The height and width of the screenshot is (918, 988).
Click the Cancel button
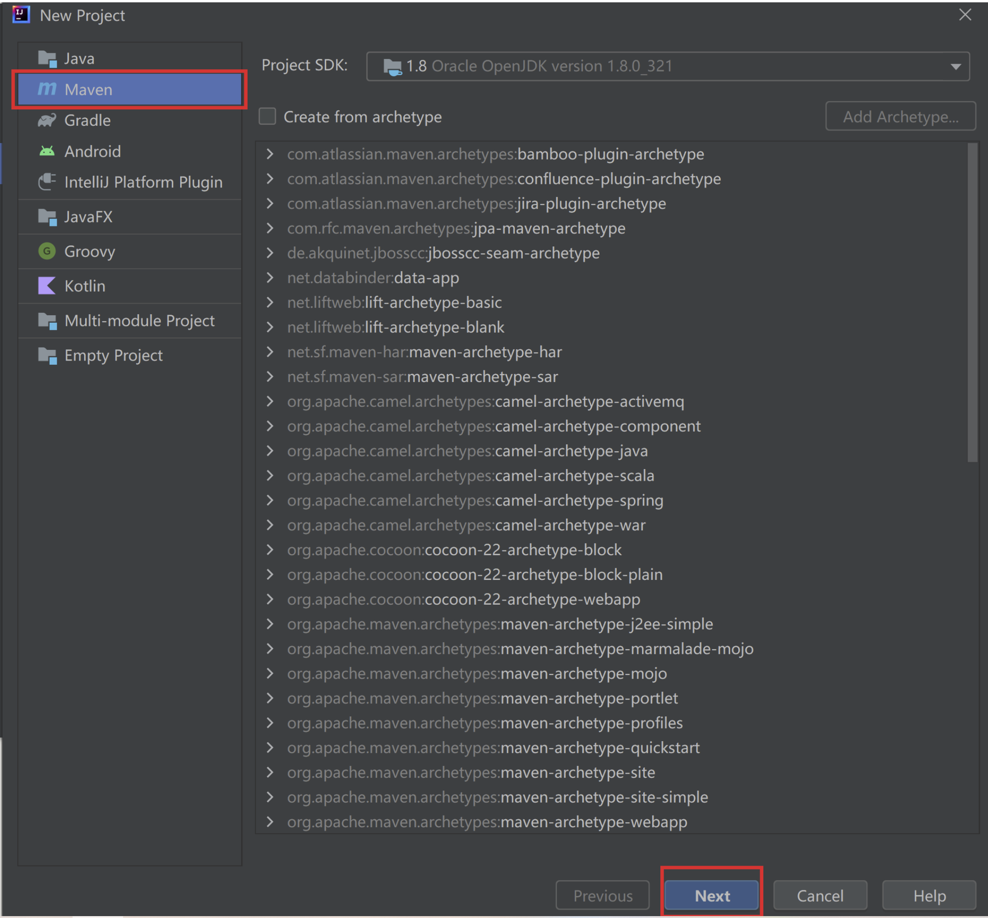pos(820,896)
